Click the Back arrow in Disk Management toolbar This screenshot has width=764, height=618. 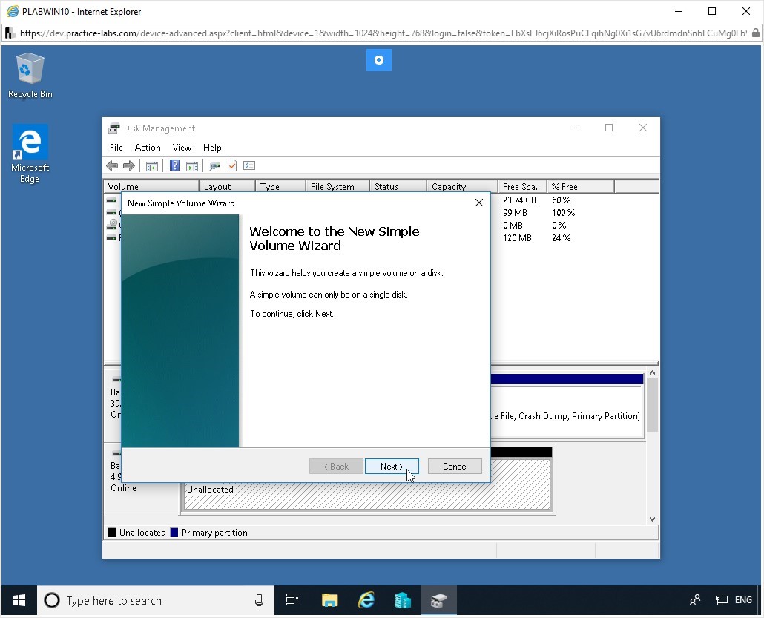(112, 166)
